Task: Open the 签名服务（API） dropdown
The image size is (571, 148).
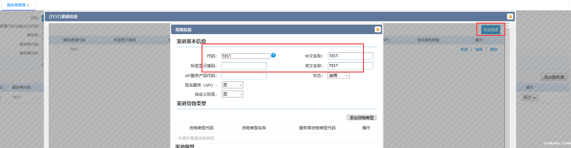Action: click(232, 85)
